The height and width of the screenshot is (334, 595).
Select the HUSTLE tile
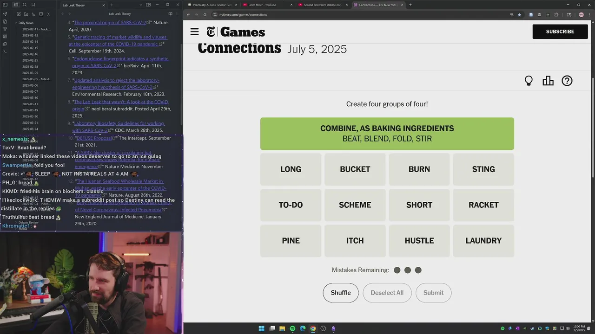419,241
